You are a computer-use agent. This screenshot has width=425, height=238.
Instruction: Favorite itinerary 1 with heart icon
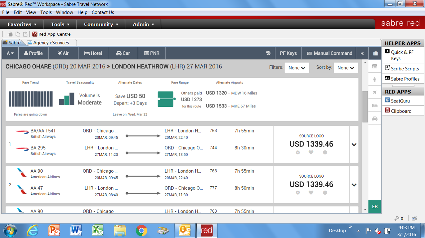click(x=311, y=152)
